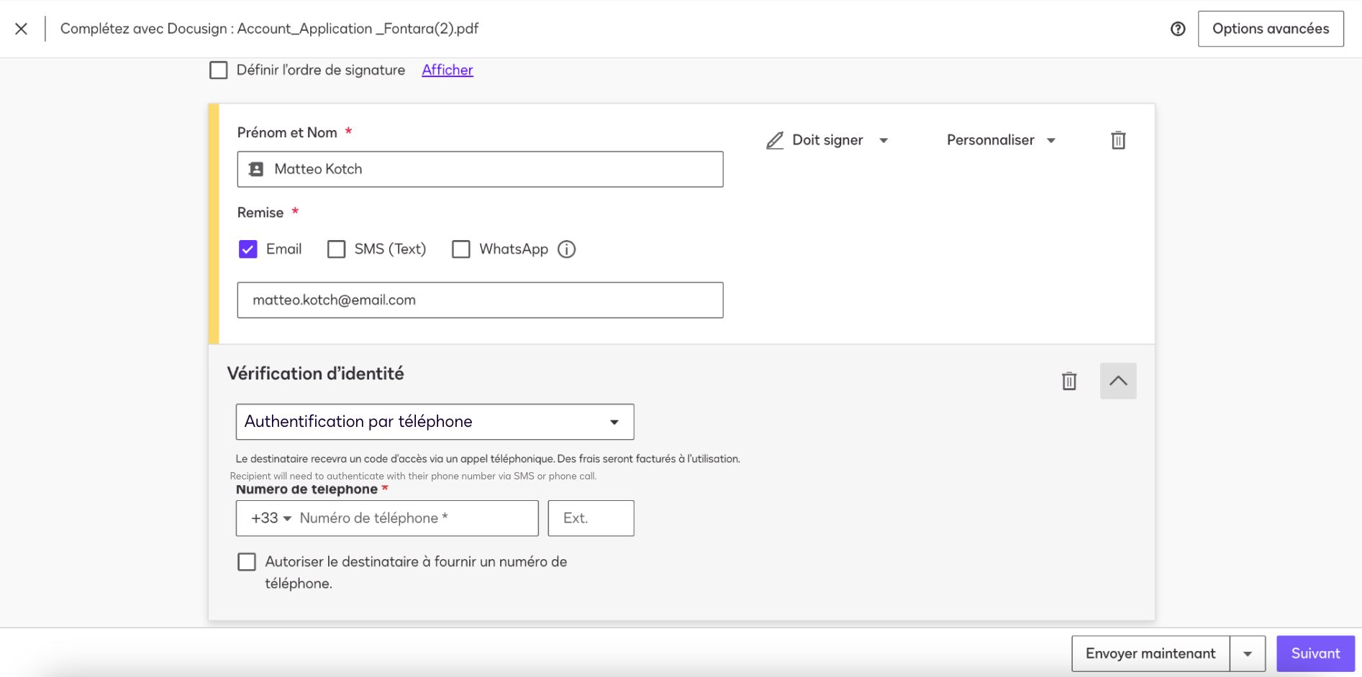
Task: Delete the Vérification d'identité section
Action: 1069,381
